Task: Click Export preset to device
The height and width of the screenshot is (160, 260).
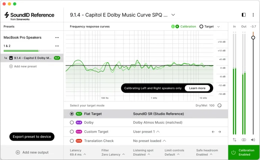Action: point(32,137)
